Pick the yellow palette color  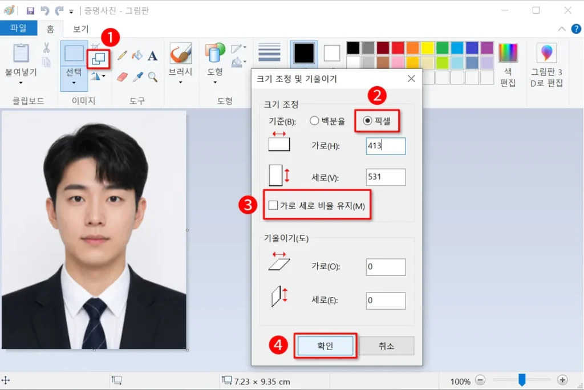click(x=428, y=48)
